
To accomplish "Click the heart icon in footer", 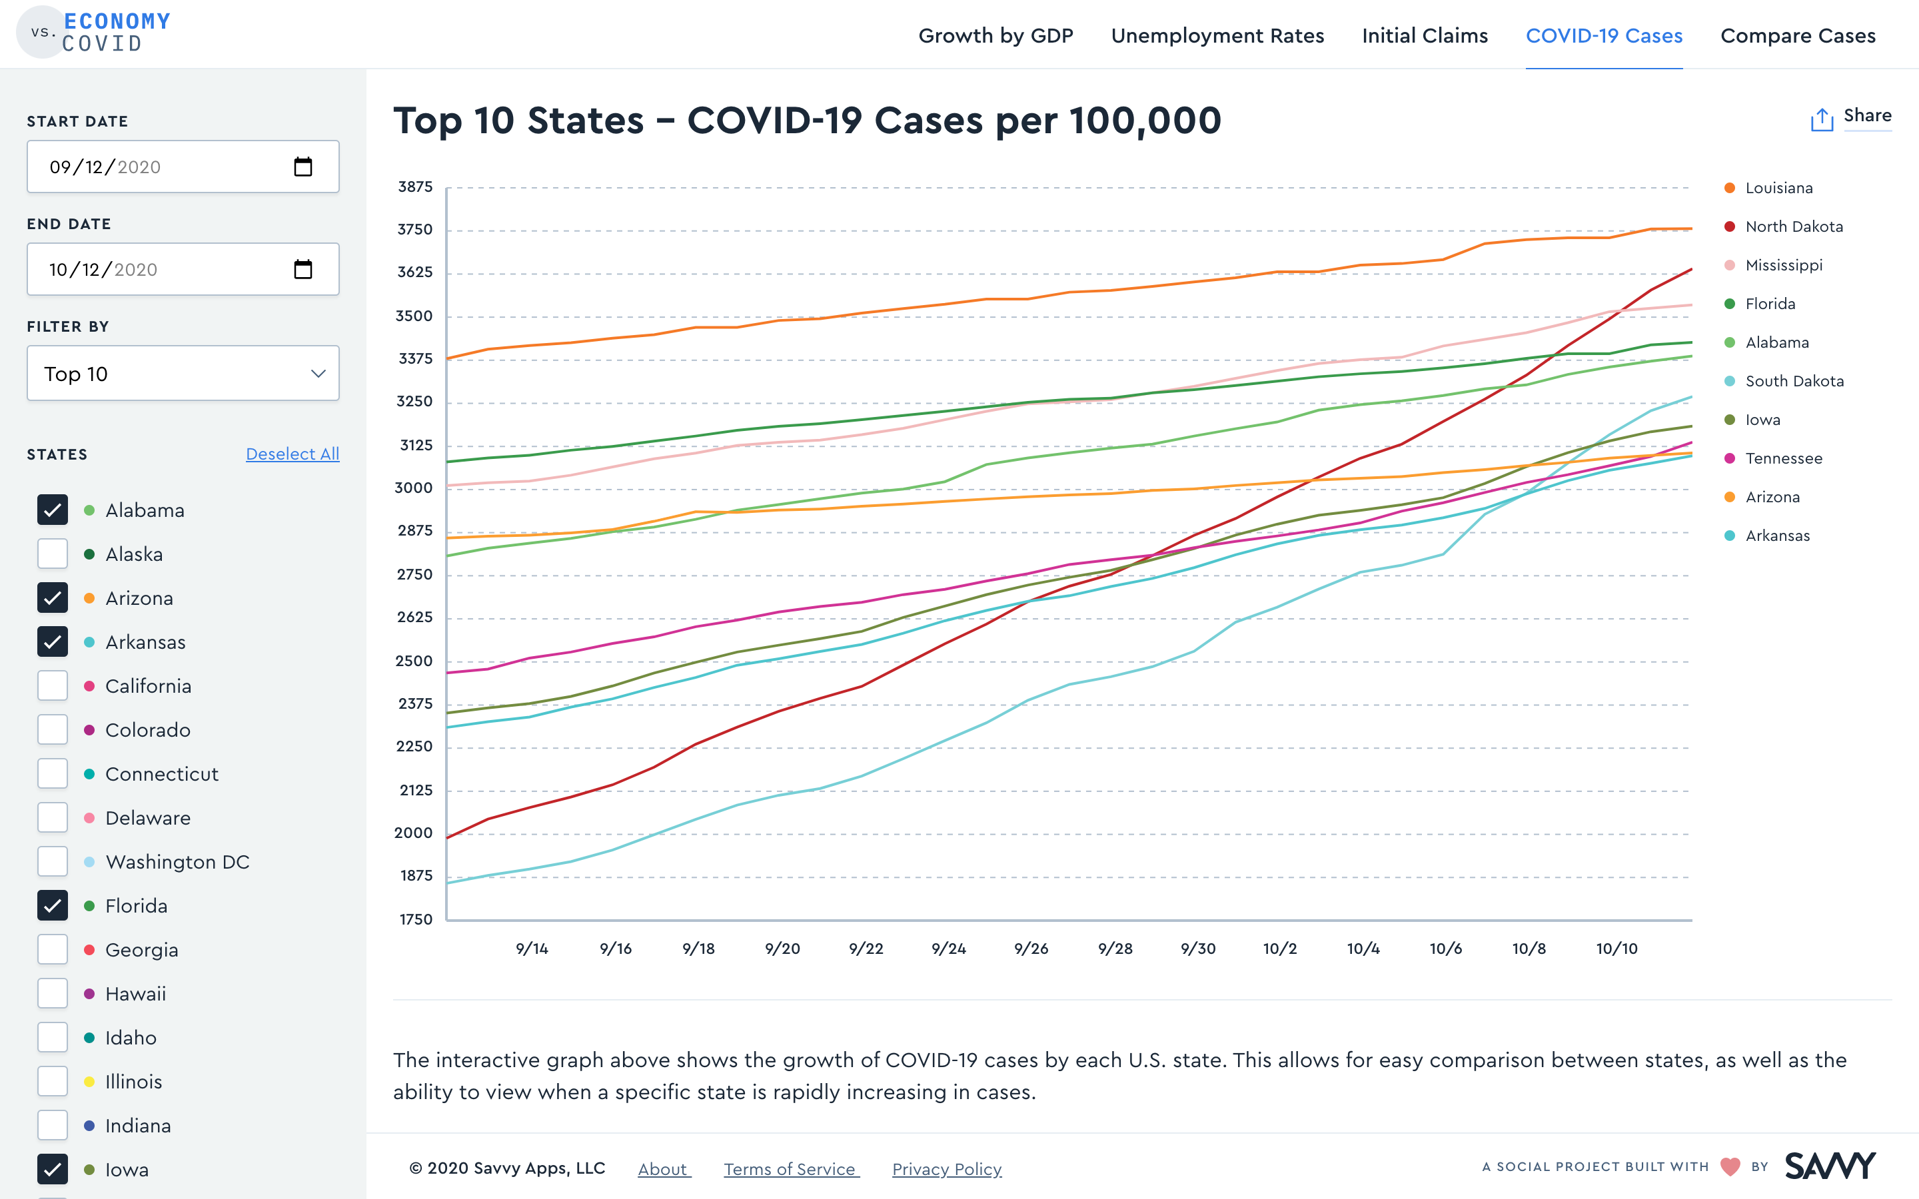I will click(1730, 1166).
